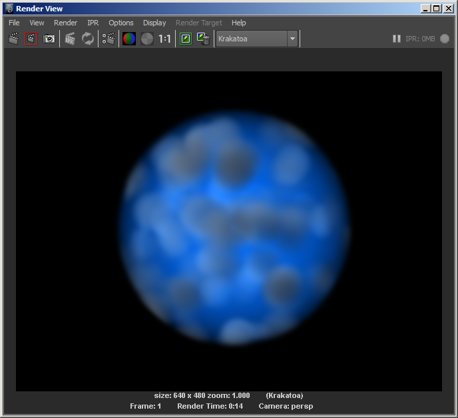Open the View menu

[x=37, y=23]
